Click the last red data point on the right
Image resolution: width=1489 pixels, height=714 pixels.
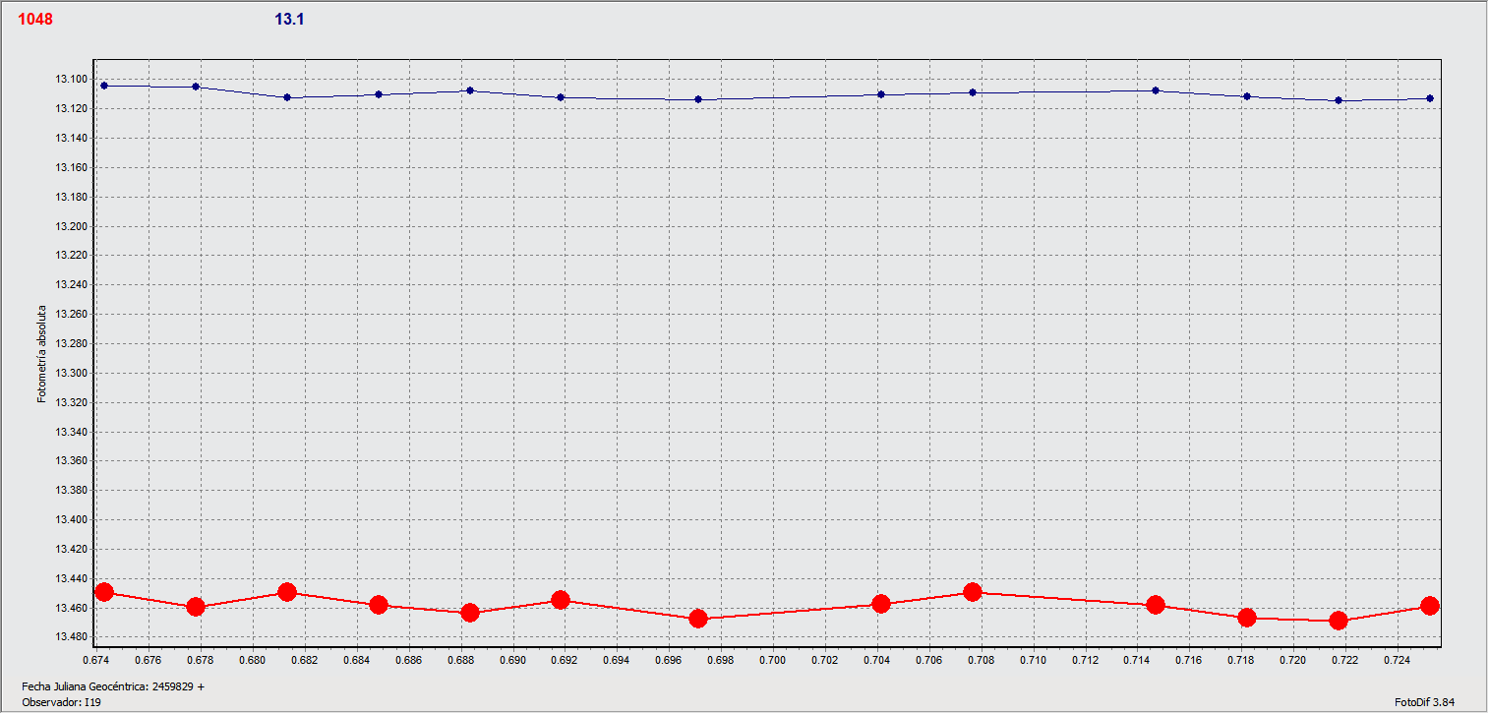point(1429,606)
